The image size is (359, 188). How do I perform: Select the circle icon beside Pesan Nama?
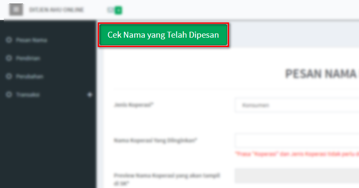tap(9, 40)
